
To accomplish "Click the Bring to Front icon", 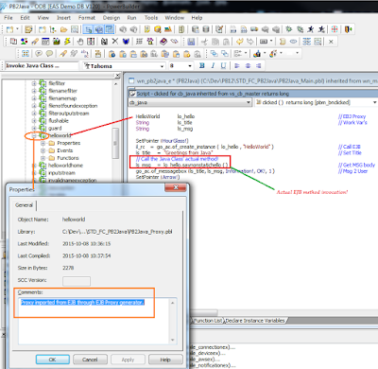I will [215, 54].
